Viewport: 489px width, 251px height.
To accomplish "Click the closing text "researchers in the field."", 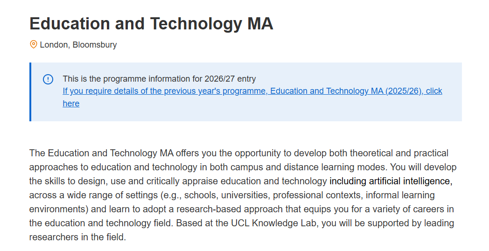I will pos(77,237).
